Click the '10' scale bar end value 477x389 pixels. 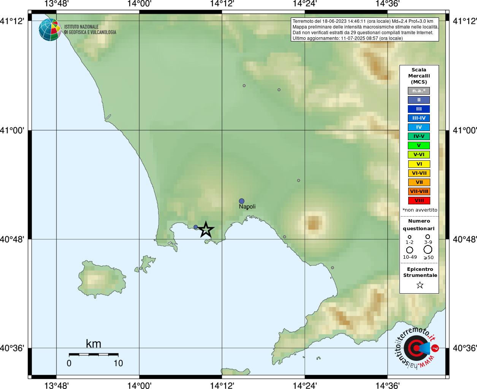point(118,364)
